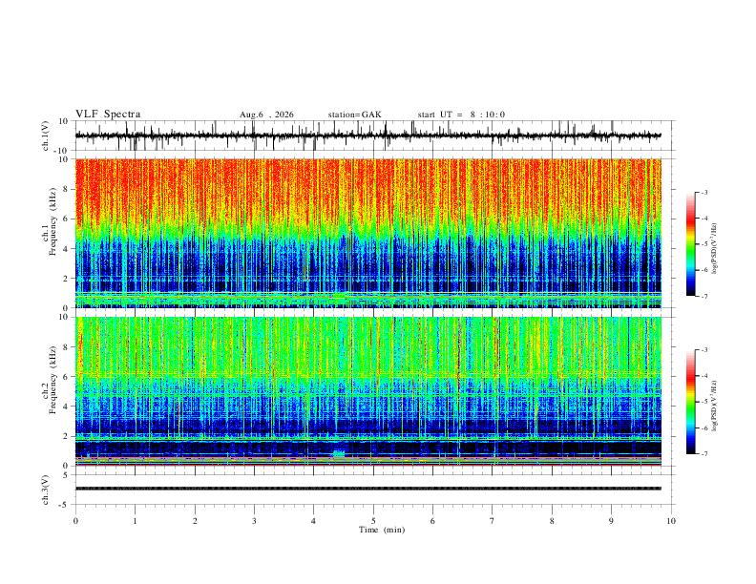
Task: Click the 2 minute tick on time axis
Action: tap(195, 521)
